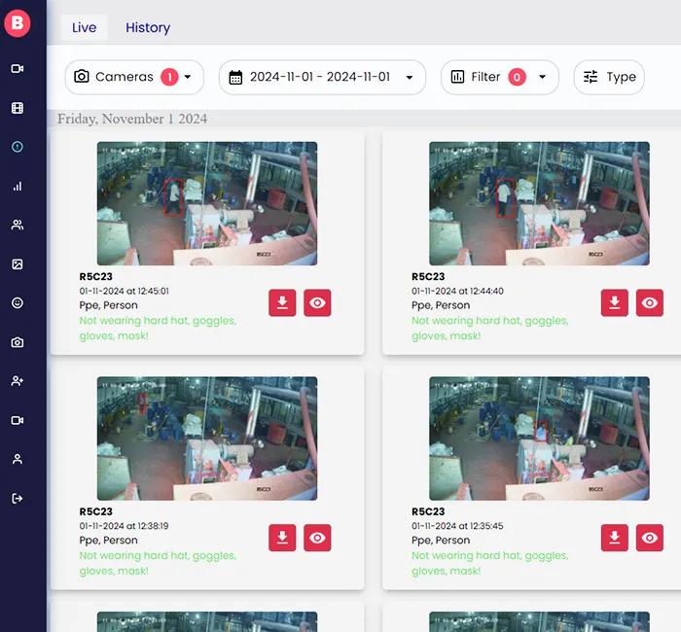Download the 12:44:40 alert image
Viewport: 681px width, 632px height.
click(615, 302)
